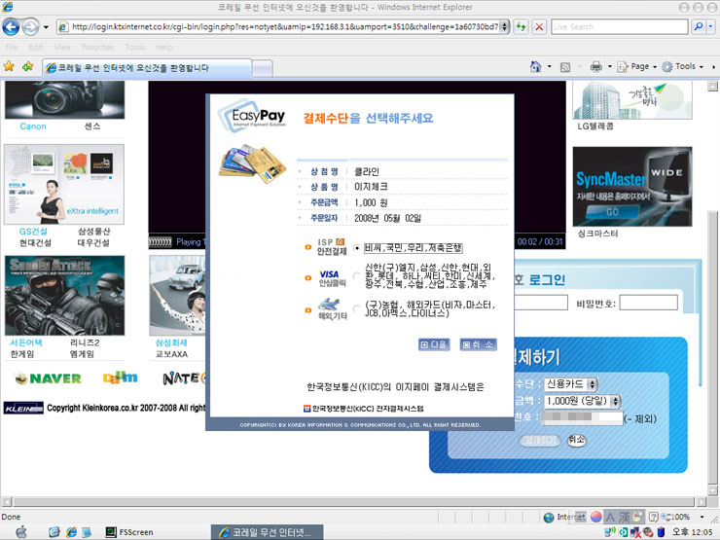Open the 100% zoom level control
The width and height of the screenshot is (720, 540).
681,517
